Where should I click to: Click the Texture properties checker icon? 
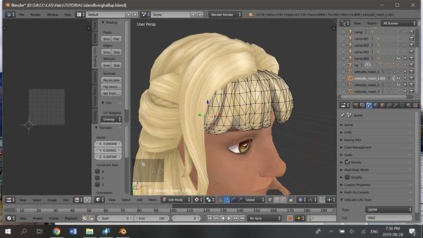(415, 105)
